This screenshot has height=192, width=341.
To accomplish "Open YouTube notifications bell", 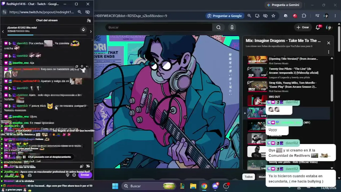I will tap(318, 27).
